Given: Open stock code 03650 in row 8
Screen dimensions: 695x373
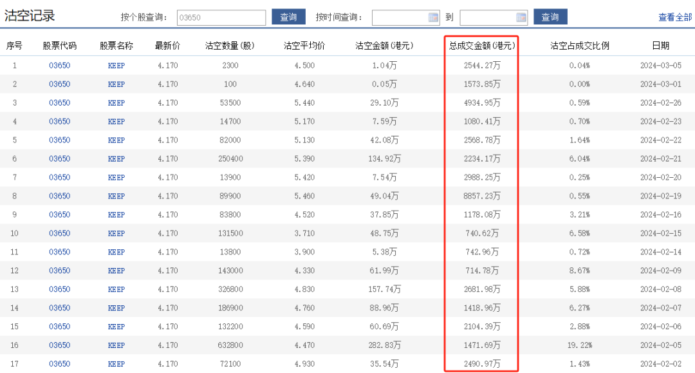Looking at the screenshot, I should coord(59,196).
